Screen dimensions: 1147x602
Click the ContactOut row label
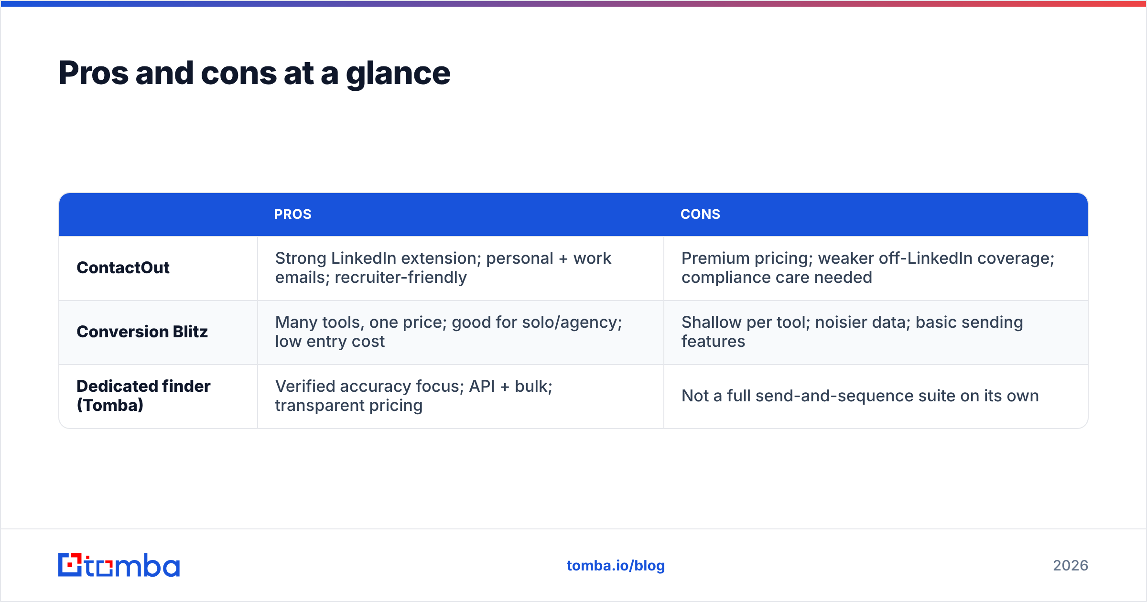(123, 268)
